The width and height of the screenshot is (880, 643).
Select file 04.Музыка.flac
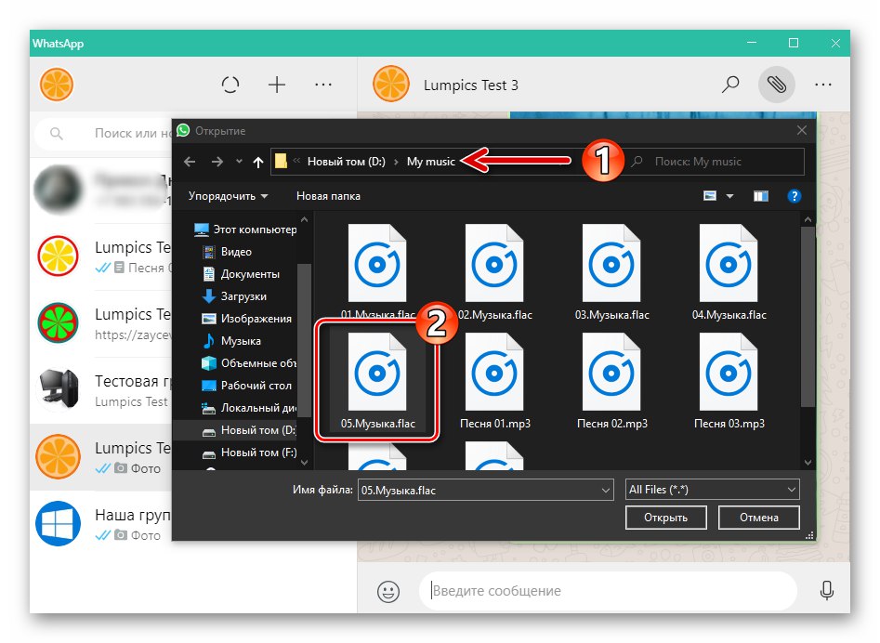pos(729,272)
